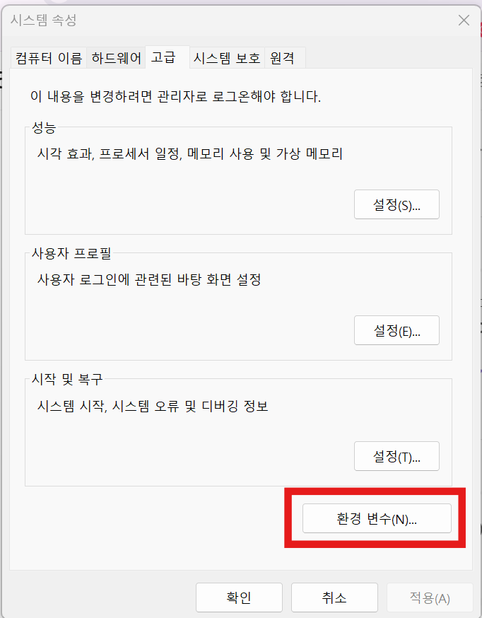This screenshot has width=482, height=618.
Task: Click the administrator login notice text
Action: coord(176,96)
